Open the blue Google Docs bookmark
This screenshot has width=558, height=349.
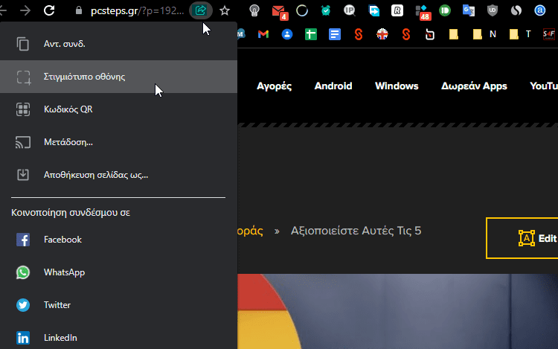point(335,34)
